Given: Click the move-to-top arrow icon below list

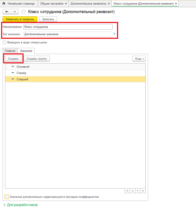Looking at the screenshot, I should click(127, 191).
